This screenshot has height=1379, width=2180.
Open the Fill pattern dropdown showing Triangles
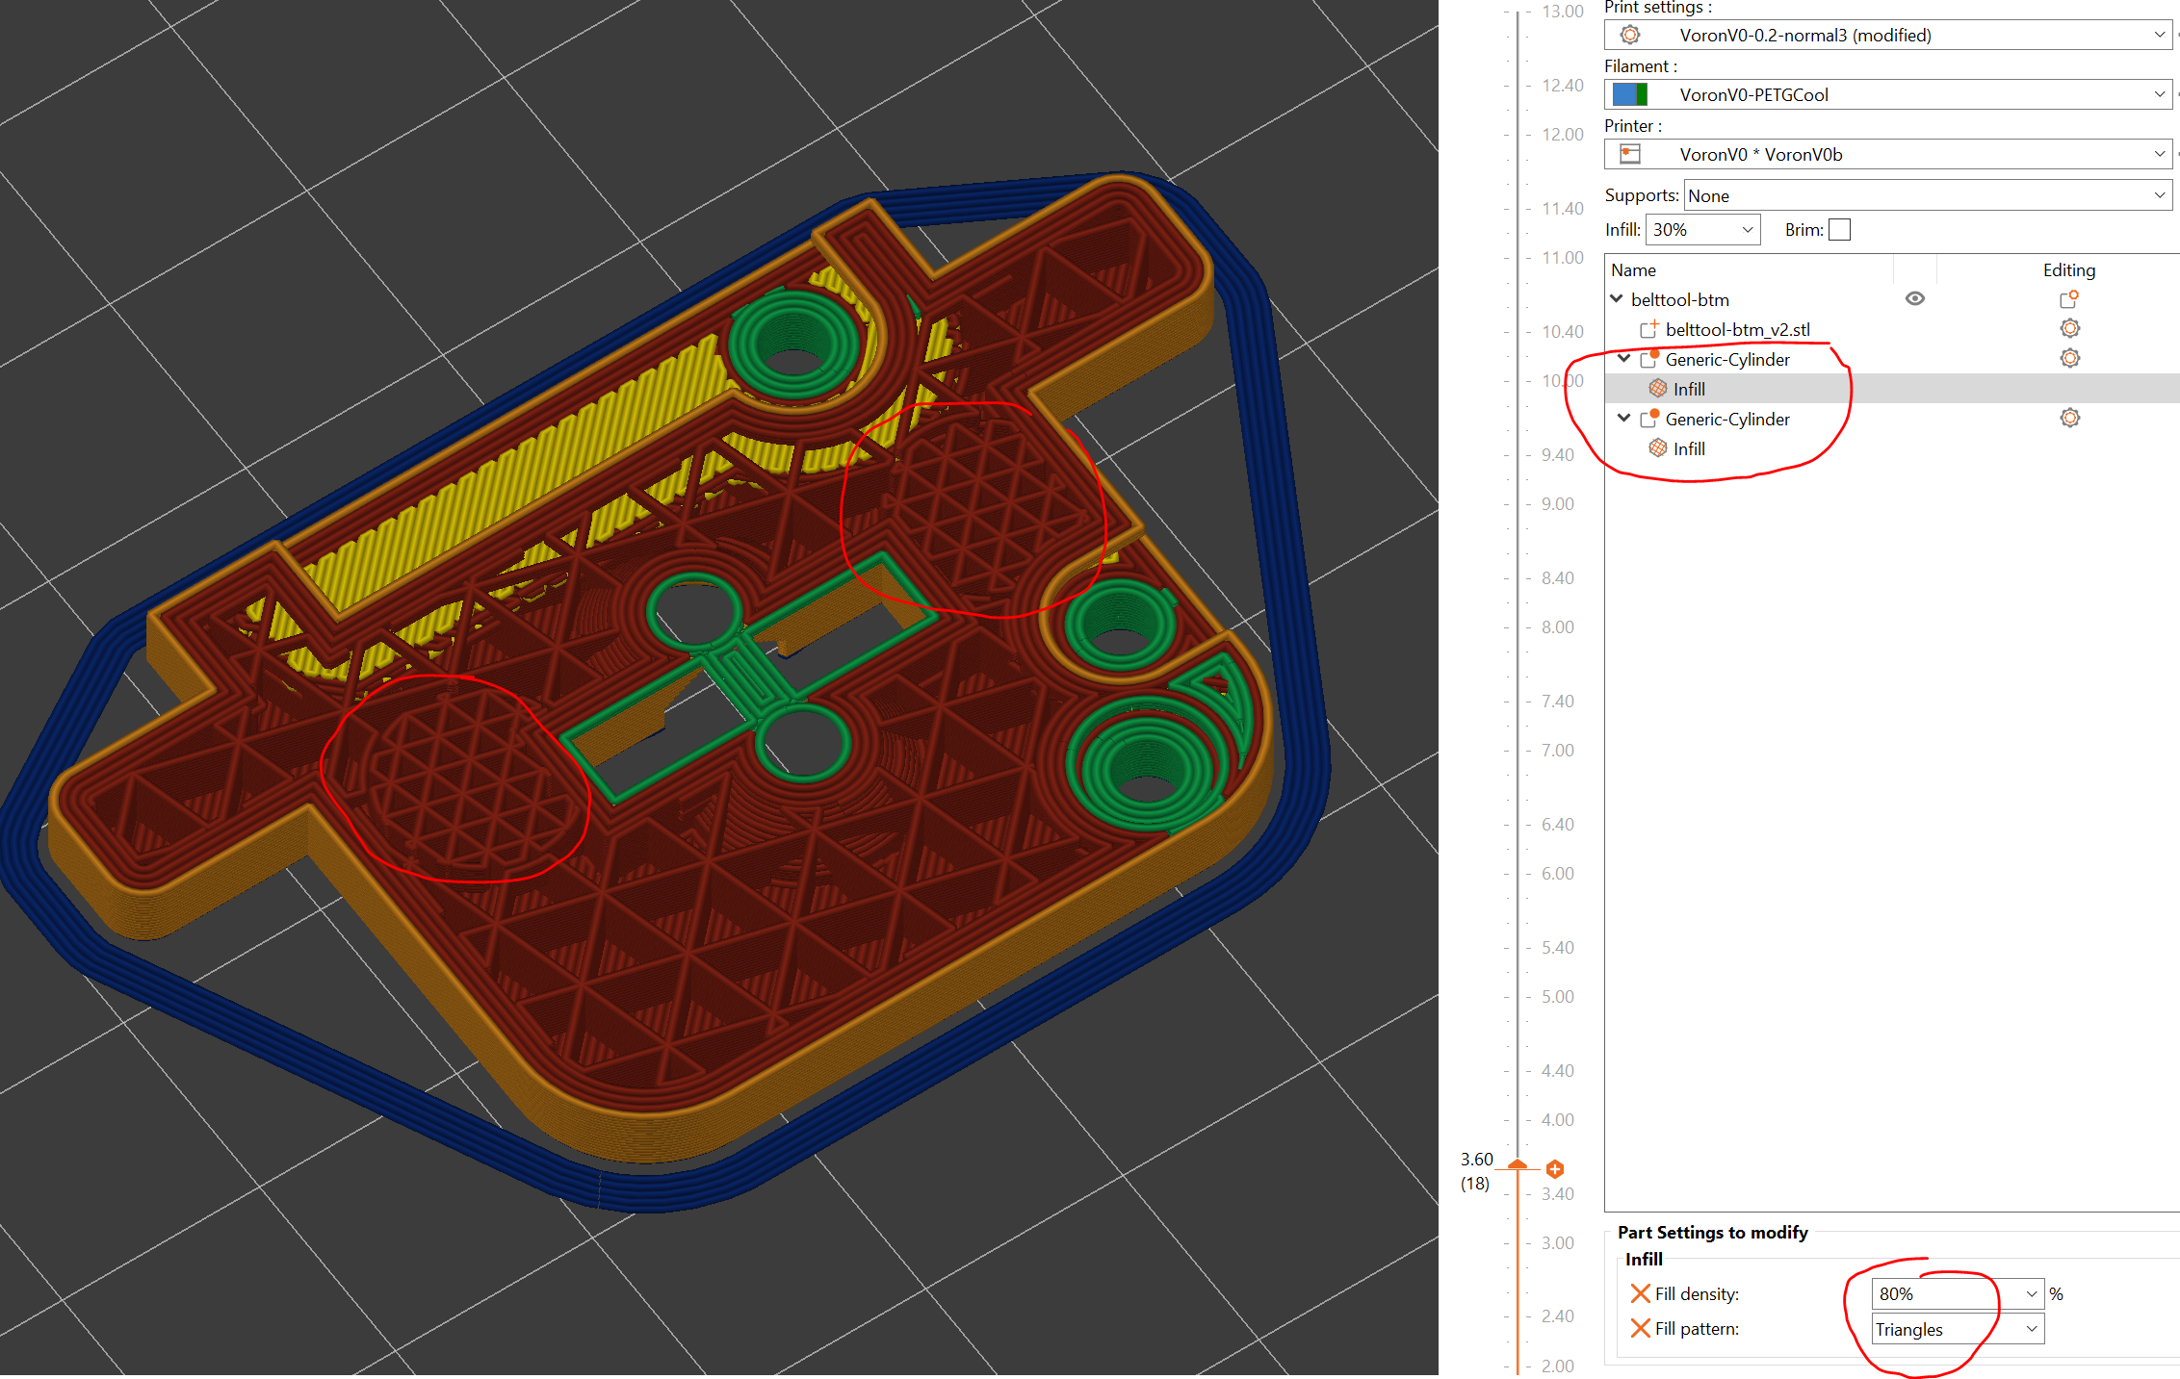pyautogui.click(x=2031, y=1328)
